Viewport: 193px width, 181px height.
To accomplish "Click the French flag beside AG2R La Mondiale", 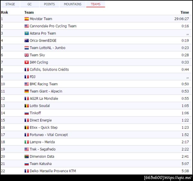I will pos(27,98).
